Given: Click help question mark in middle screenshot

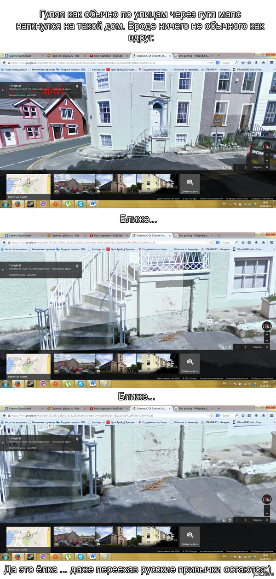Looking at the screenshot, I should (224, 347).
